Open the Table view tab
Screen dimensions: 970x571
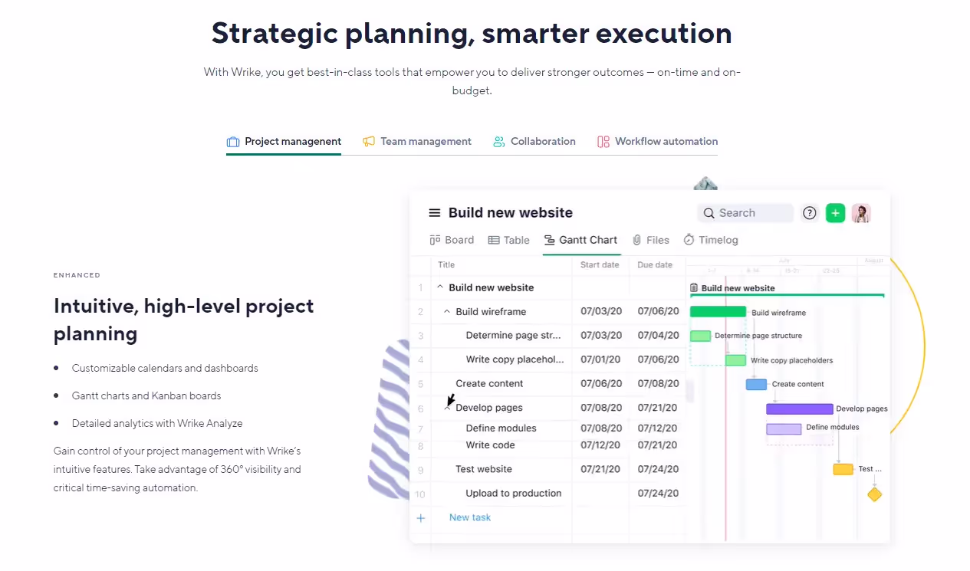(x=508, y=240)
